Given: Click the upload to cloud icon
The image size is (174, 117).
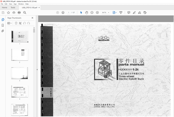Looking at the screenshot, I should 14,13.
